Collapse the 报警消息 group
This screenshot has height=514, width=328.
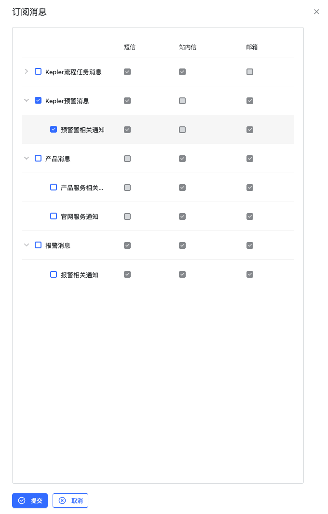[27, 245]
